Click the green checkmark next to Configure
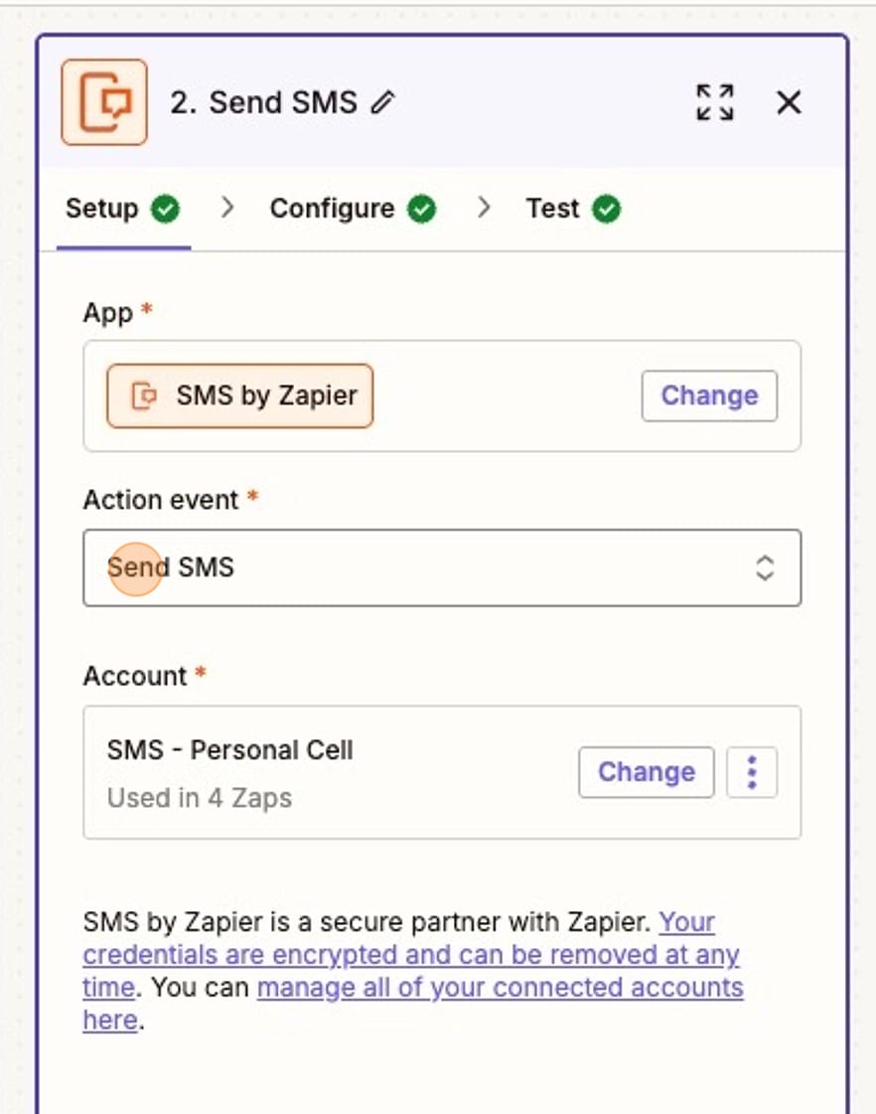Image resolution: width=876 pixels, height=1114 pixels. [421, 209]
